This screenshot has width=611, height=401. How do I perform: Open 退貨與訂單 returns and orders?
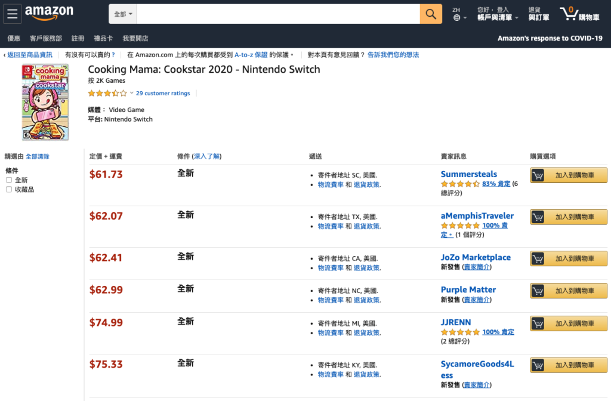[539, 14]
